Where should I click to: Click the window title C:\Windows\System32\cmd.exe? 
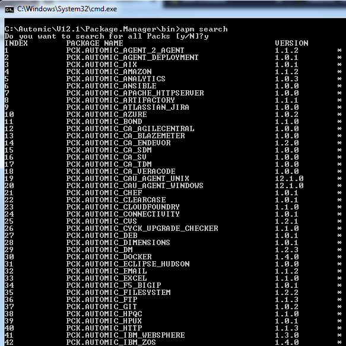[x=67, y=9]
